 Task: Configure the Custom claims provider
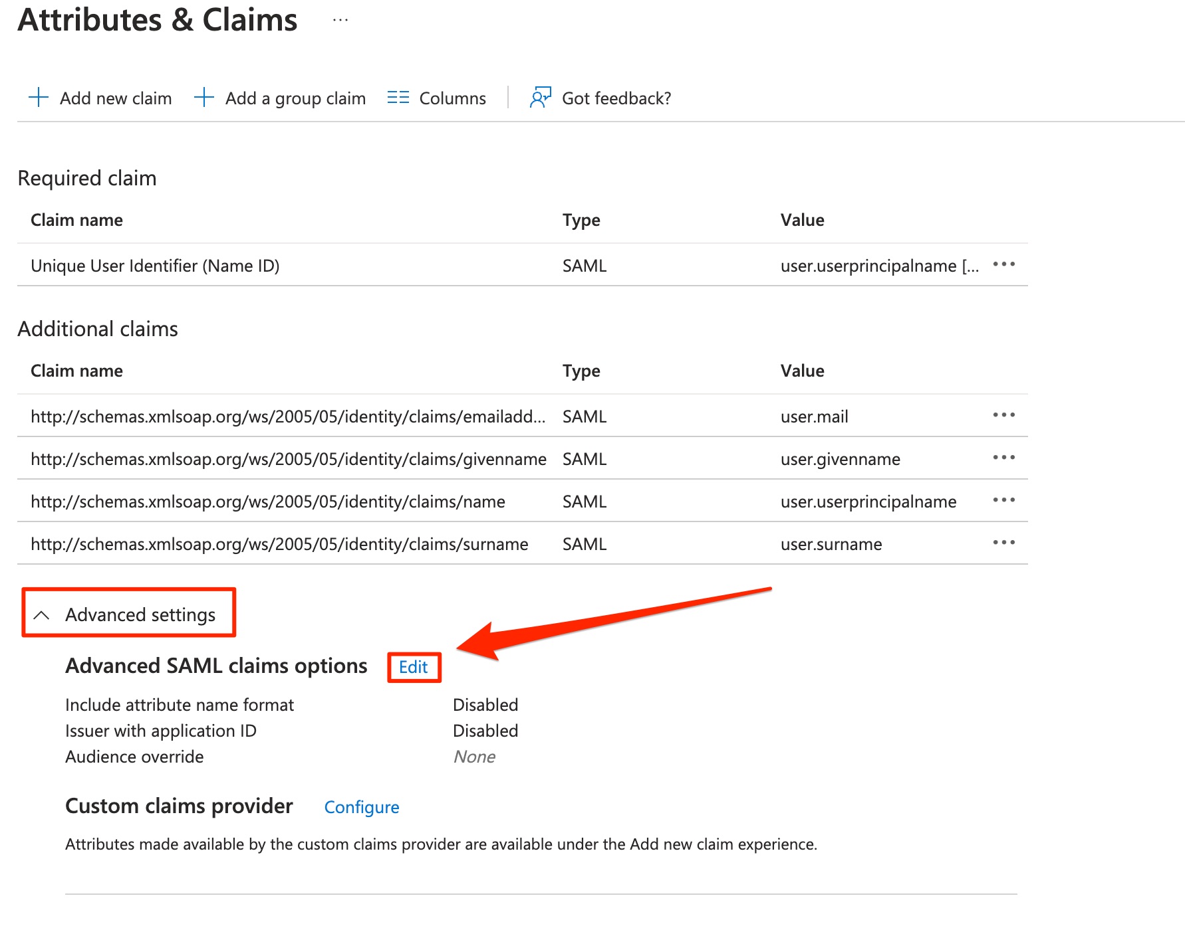click(361, 807)
